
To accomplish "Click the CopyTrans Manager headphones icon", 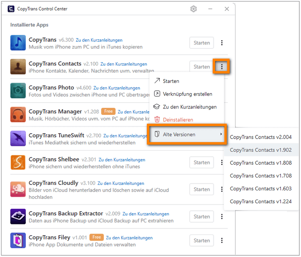I will pos(18,114).
